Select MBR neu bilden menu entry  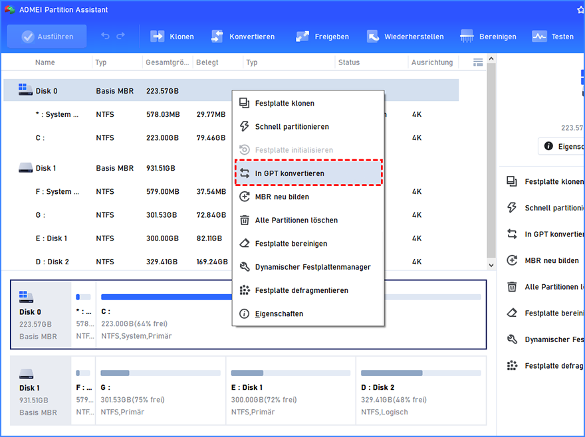(308, 197)
